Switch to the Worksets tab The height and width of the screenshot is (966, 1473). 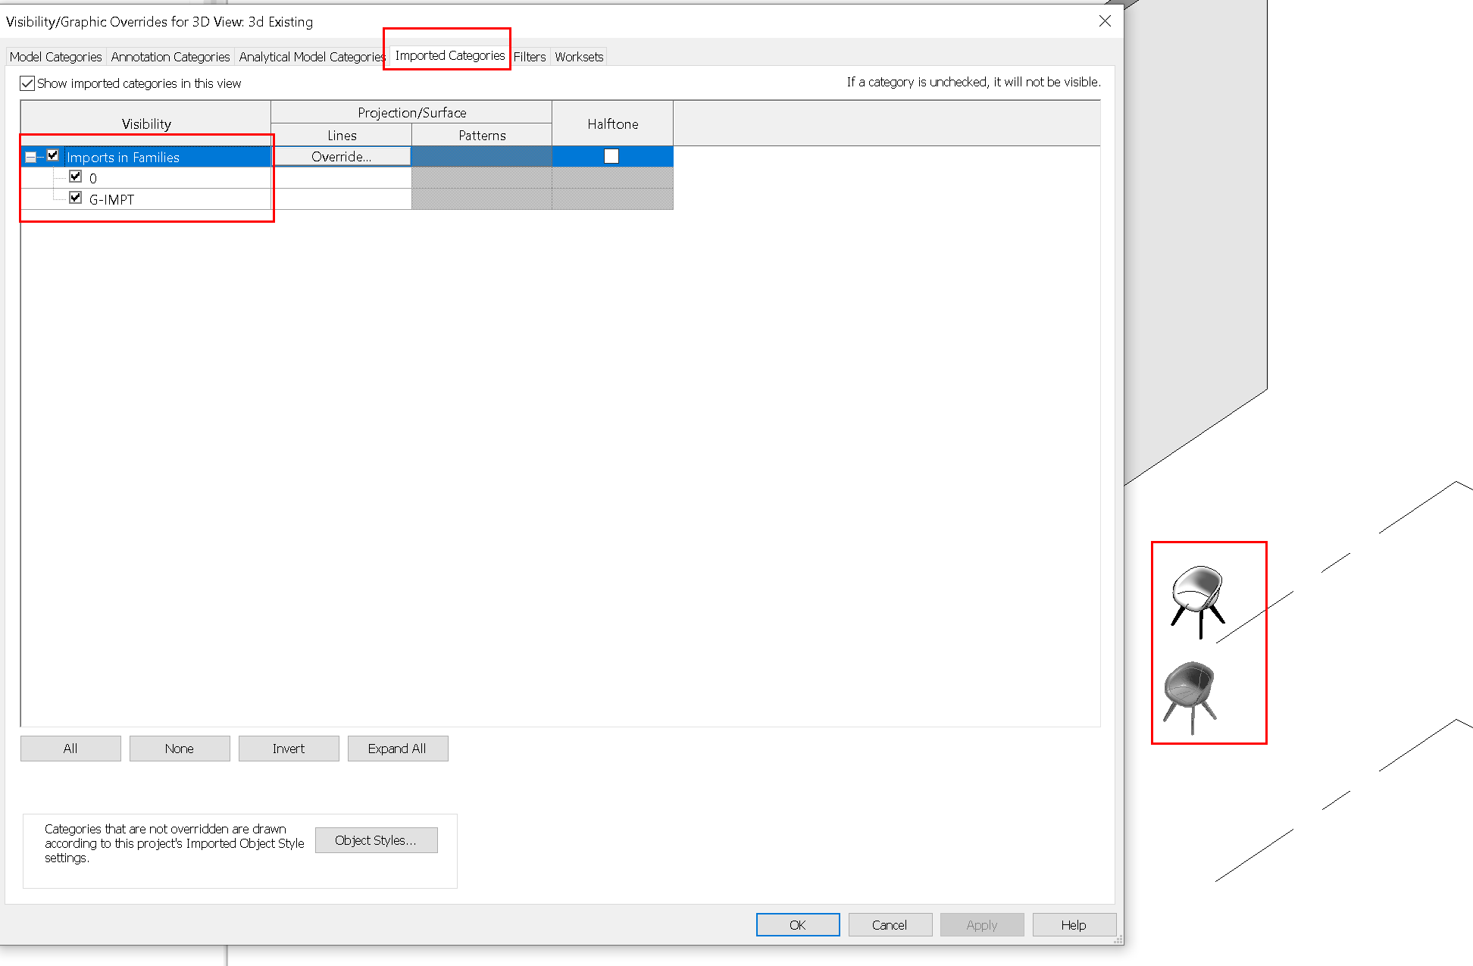[x=579, y=57]
